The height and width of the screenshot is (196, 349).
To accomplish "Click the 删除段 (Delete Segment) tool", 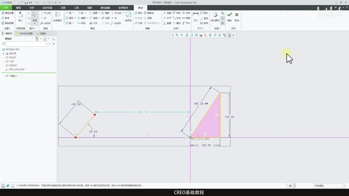I will point(149,13).
